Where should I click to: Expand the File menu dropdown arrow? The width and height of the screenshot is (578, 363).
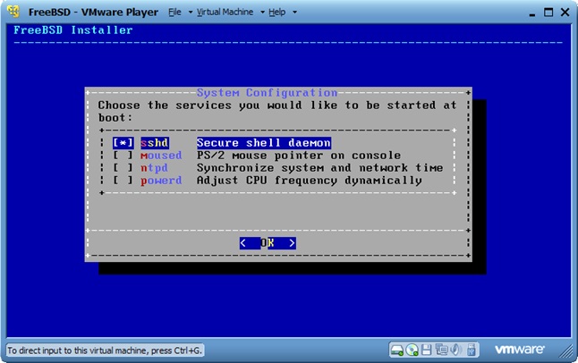187,13
